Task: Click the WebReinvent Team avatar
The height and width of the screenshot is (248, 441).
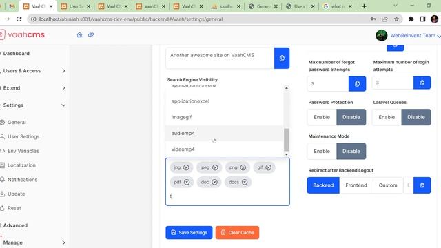Action: (x=381, y=35)
